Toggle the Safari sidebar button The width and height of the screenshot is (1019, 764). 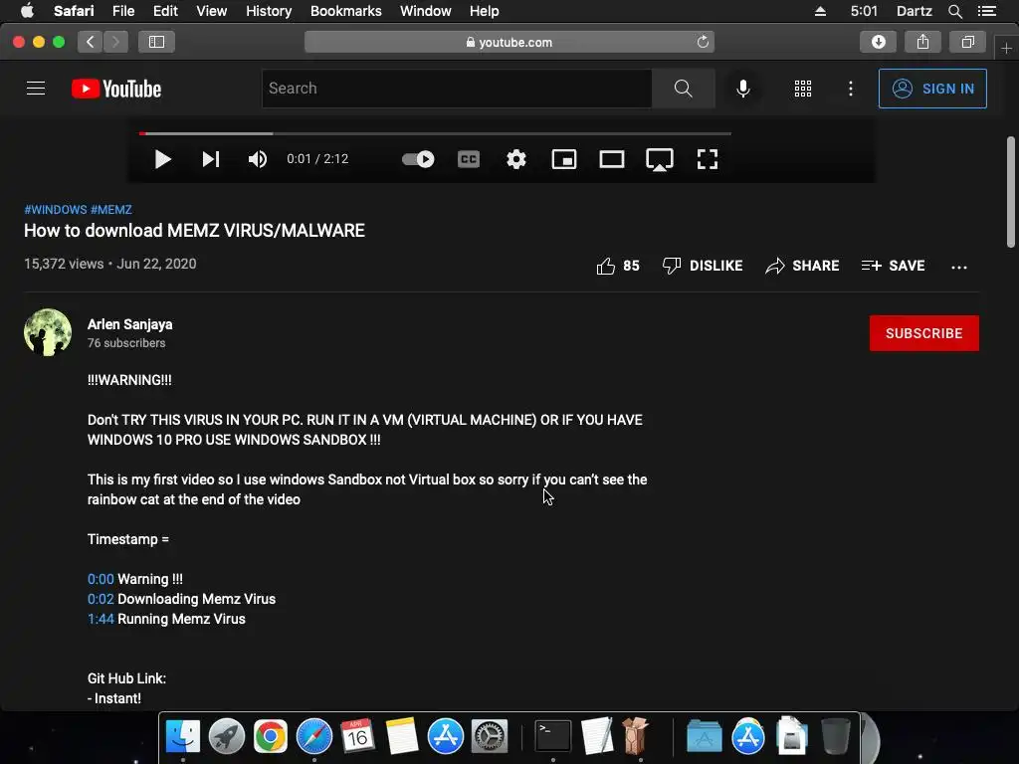click(156, 42)
